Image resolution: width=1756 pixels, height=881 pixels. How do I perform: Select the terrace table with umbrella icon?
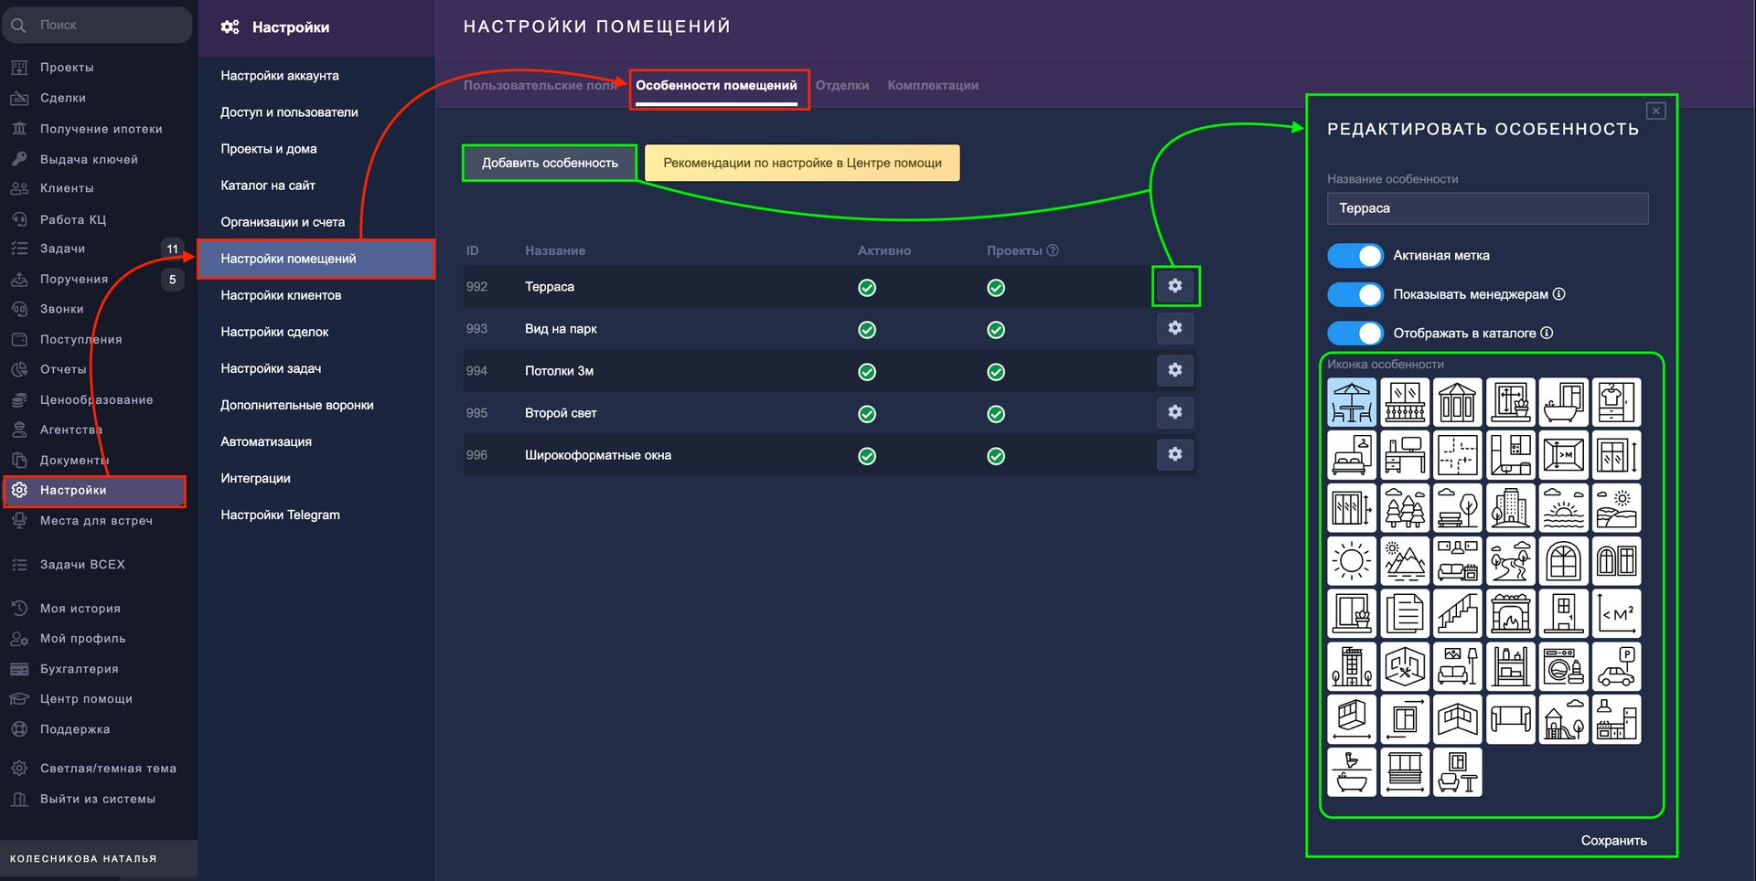tap(1352, 402)
